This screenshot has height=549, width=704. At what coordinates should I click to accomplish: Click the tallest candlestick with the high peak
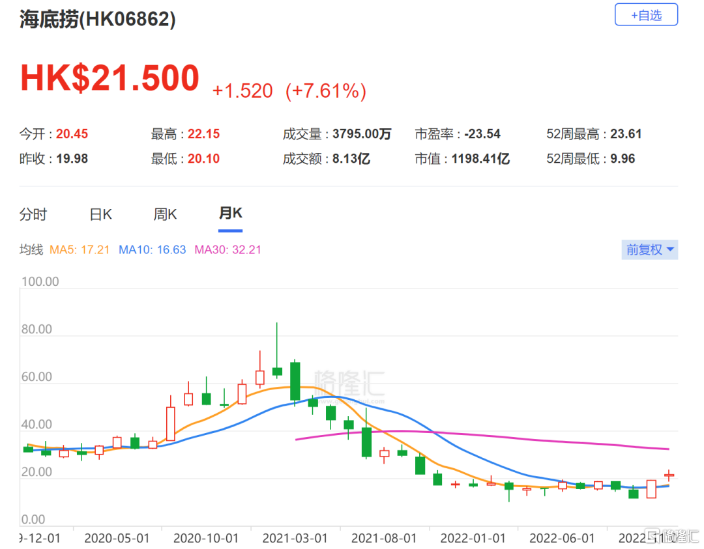pyautogui.click(x=277, y=351)
